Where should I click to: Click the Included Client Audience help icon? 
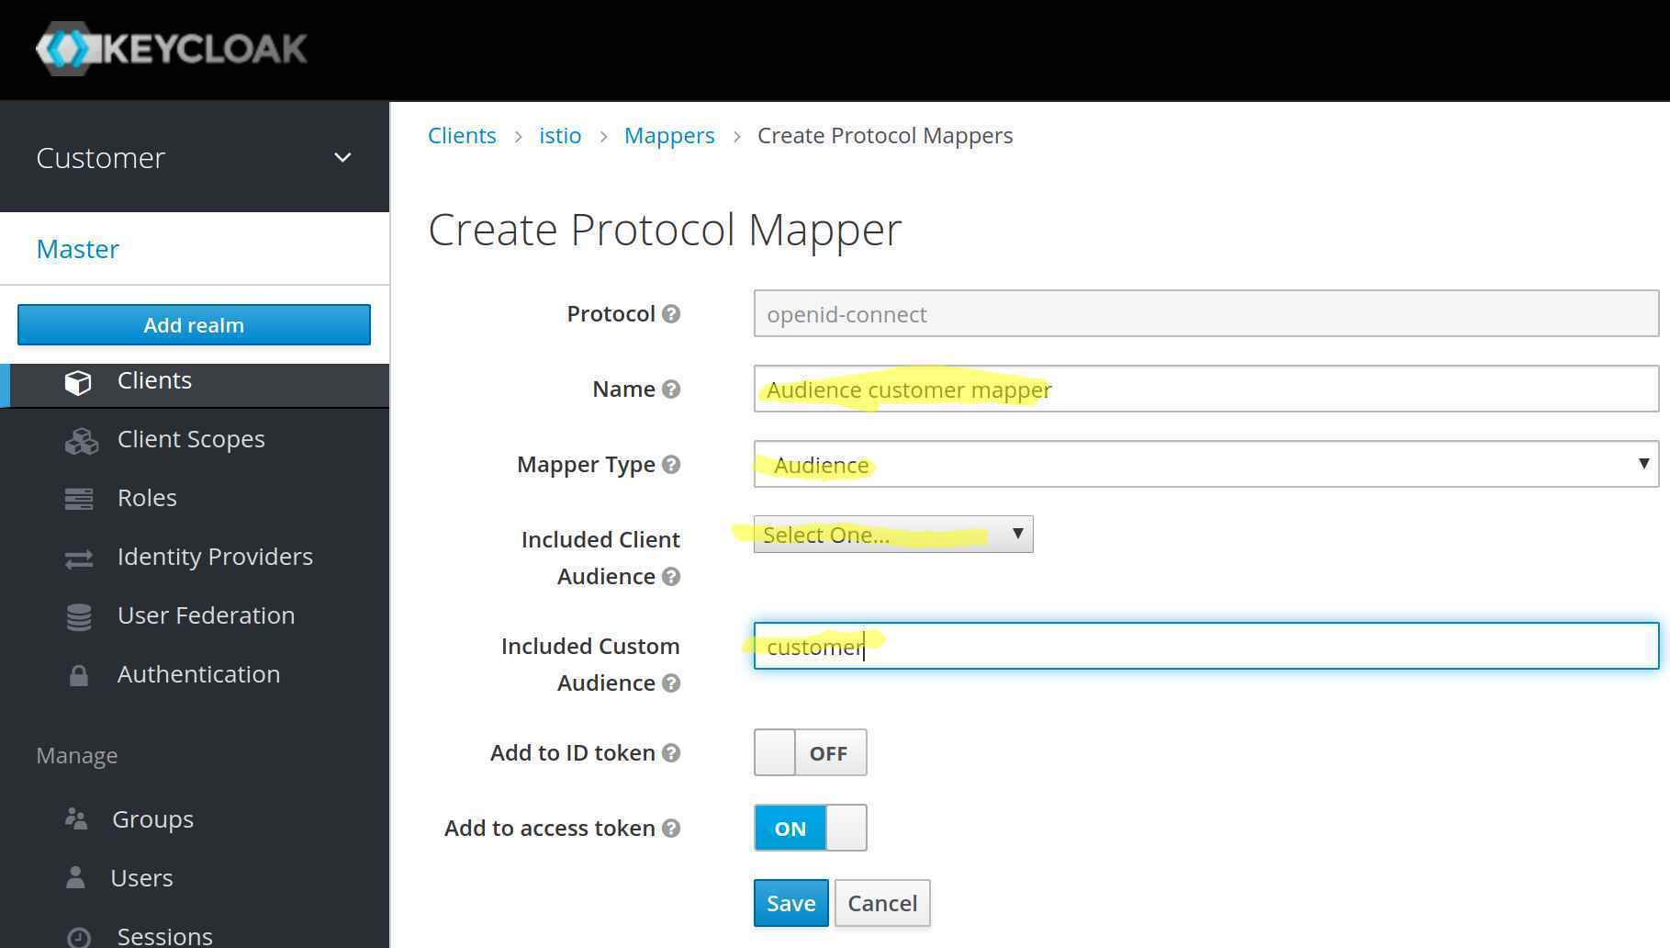pyautogui.click(x=671, y=577)
